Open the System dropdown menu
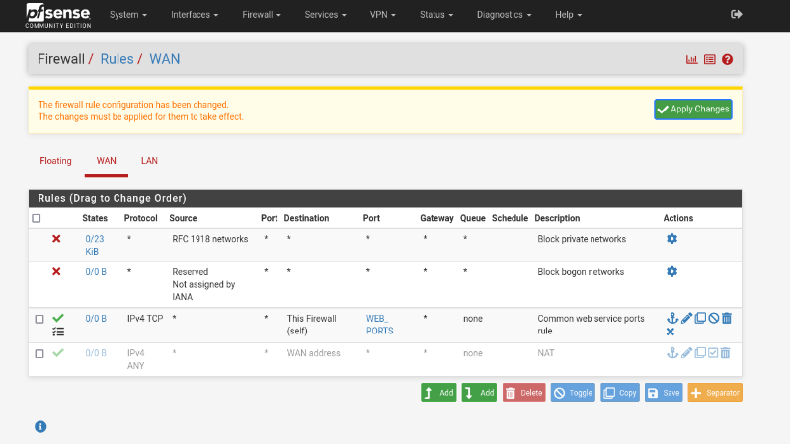The width and height of the screenshot is (790, 444). [x=128, y=15]
